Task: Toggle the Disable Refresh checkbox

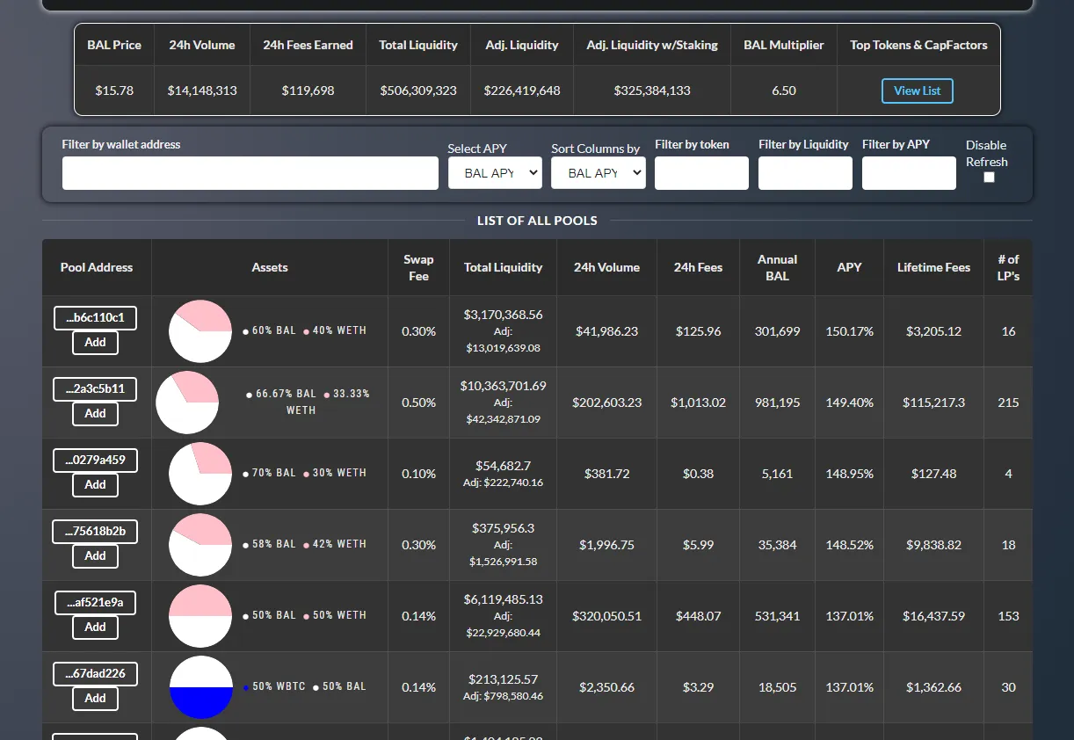Action: [x=989, y=177]
